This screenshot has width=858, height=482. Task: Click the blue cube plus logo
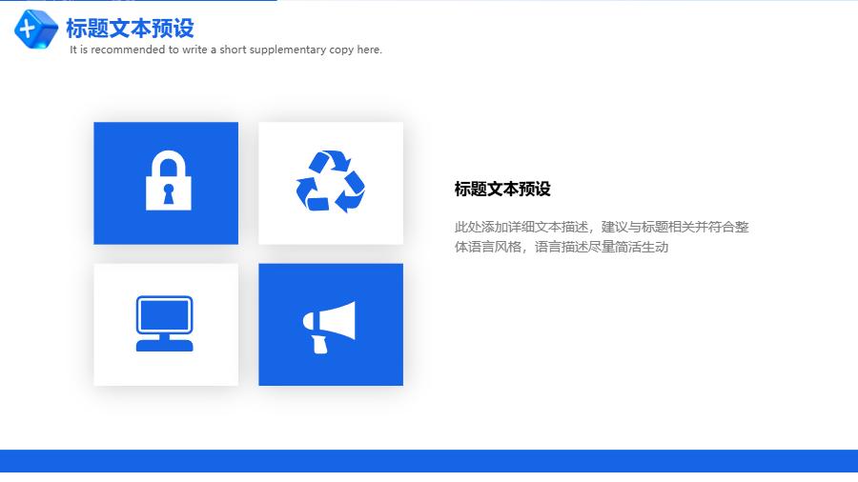pyautogui.click(x=36, y=28)
